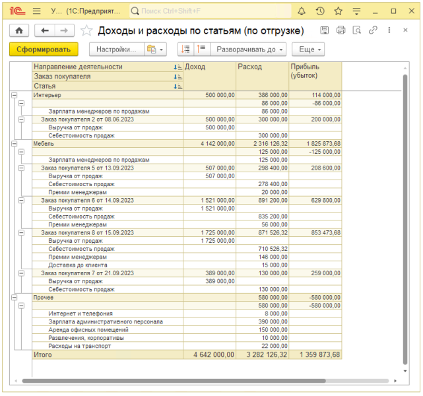Viewport: 423px width, 396px height.
Task: Collapse the Прочее group
Action: pyautogui.click(x=14, y=297)
